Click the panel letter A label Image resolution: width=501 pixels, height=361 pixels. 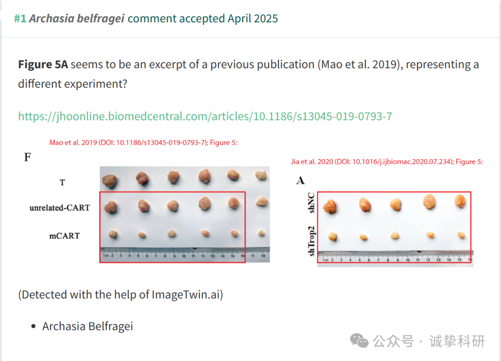[x=300, y=180]
